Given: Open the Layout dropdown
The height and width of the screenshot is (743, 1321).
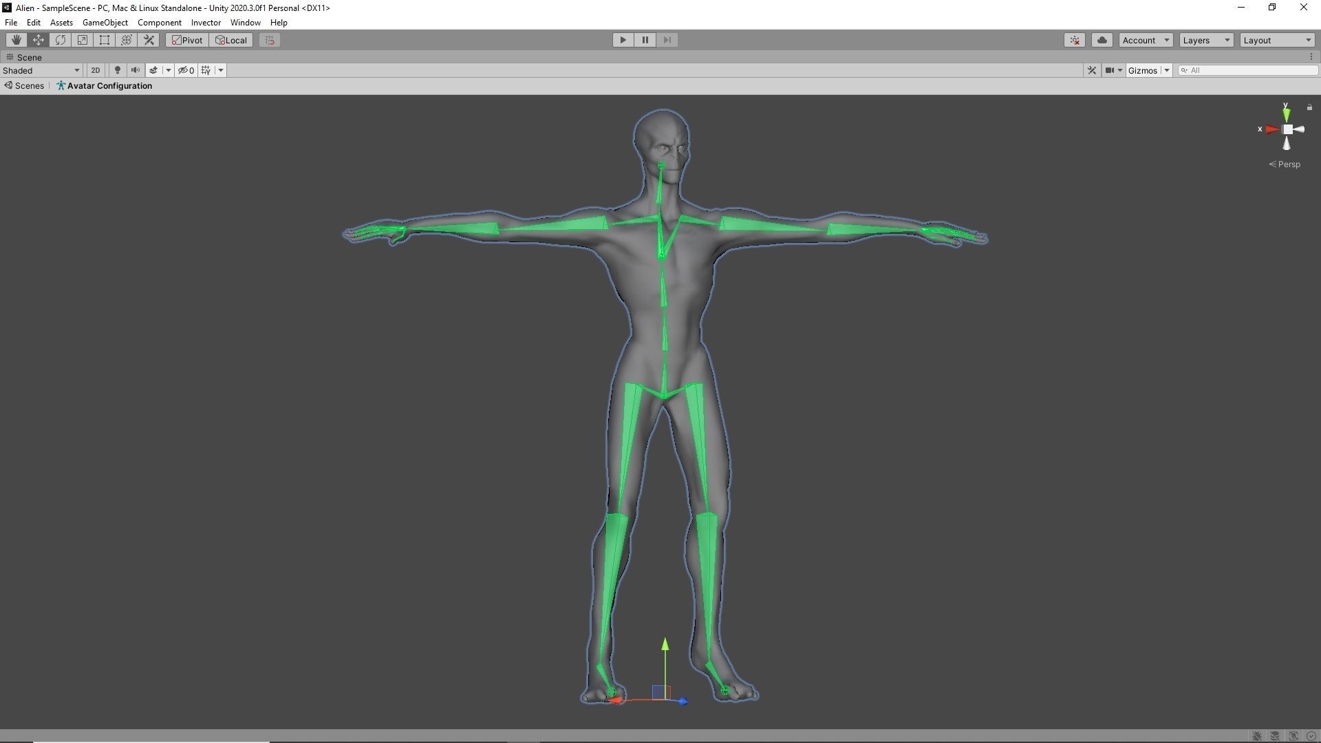Looking at the screenshot, I should click(x=1277, y=40).
